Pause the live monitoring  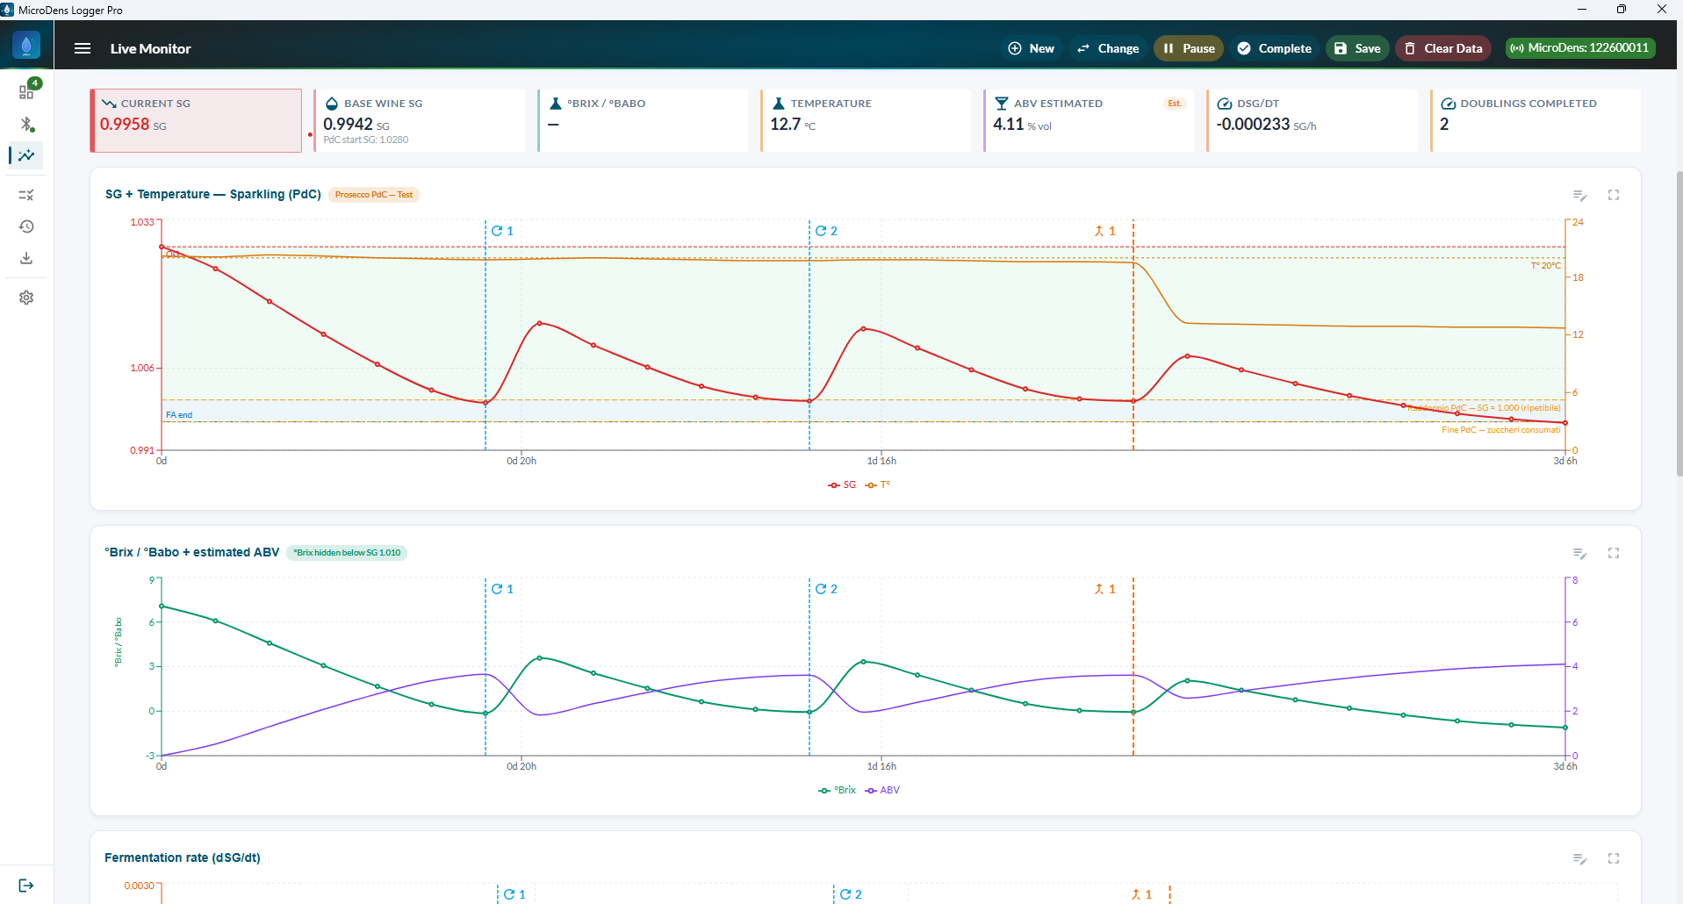click(x=1189, y=48)
